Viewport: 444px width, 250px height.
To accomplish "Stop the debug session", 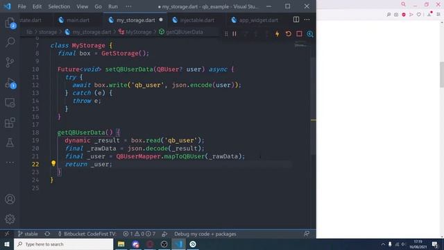I will click(x=299, y=34).
